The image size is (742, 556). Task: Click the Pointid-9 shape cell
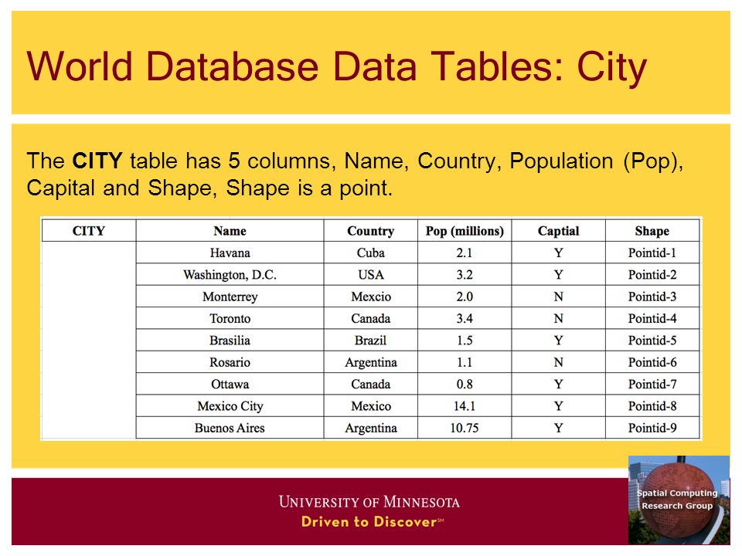point(652,428)
